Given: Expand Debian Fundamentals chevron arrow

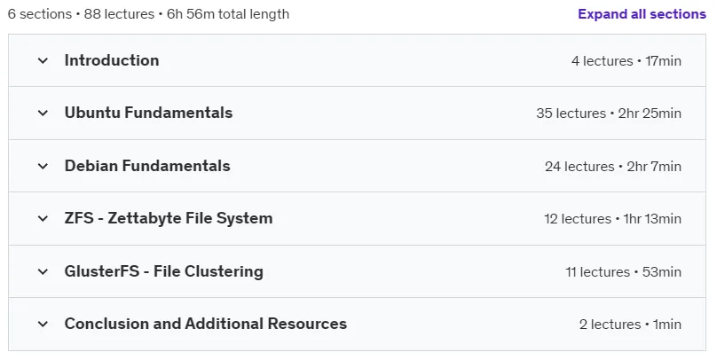Looking at the screenshot, I should pyautogui.click(x=43, y=166).
